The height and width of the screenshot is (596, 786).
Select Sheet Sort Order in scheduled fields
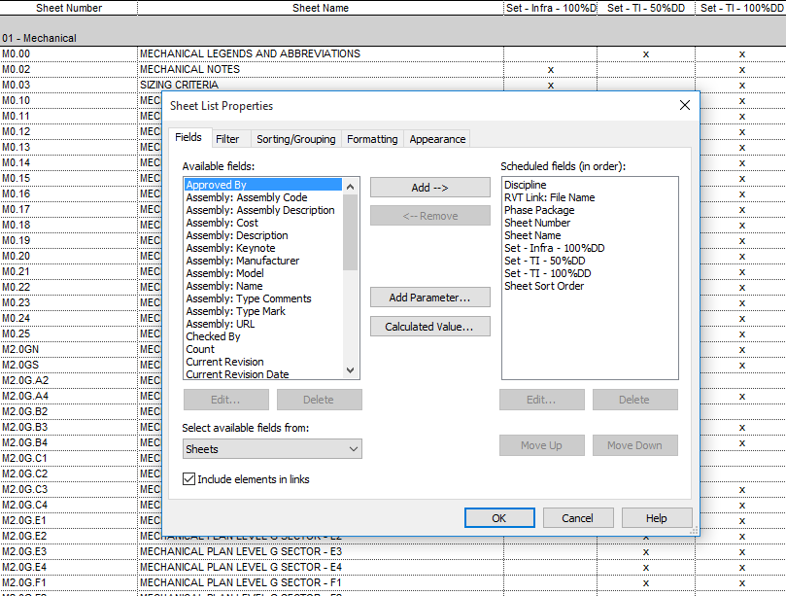click(x=544, y=286)
